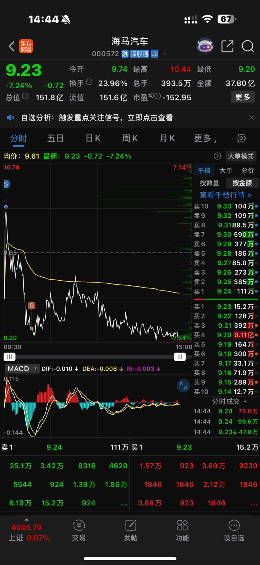
Task: Tap the 买3 9.21 392万 row
Action: tap(226, 326)
